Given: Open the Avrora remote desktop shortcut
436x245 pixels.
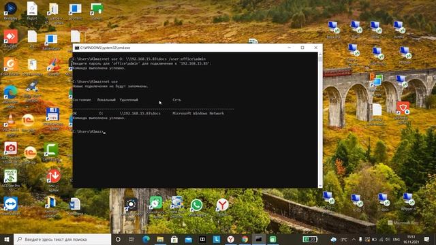Looking at the screenshot, I should (399, 27).
